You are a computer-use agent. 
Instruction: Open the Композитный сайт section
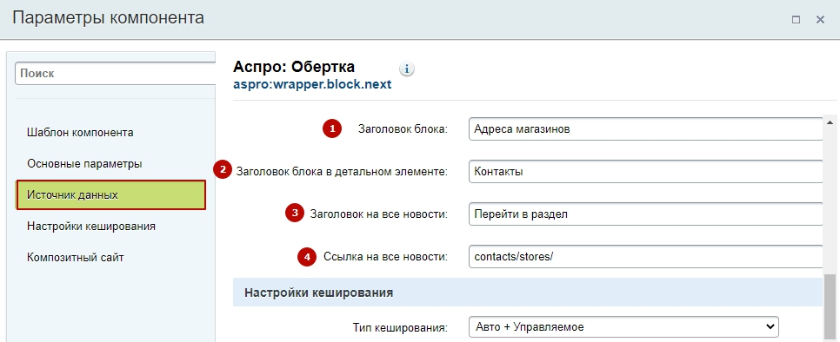(75, 258)
